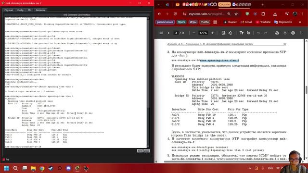This screenshot has width=308, height=173.
Task: Toggle the PDF viewer sidebar menu
Action: (x=161, y=33)
